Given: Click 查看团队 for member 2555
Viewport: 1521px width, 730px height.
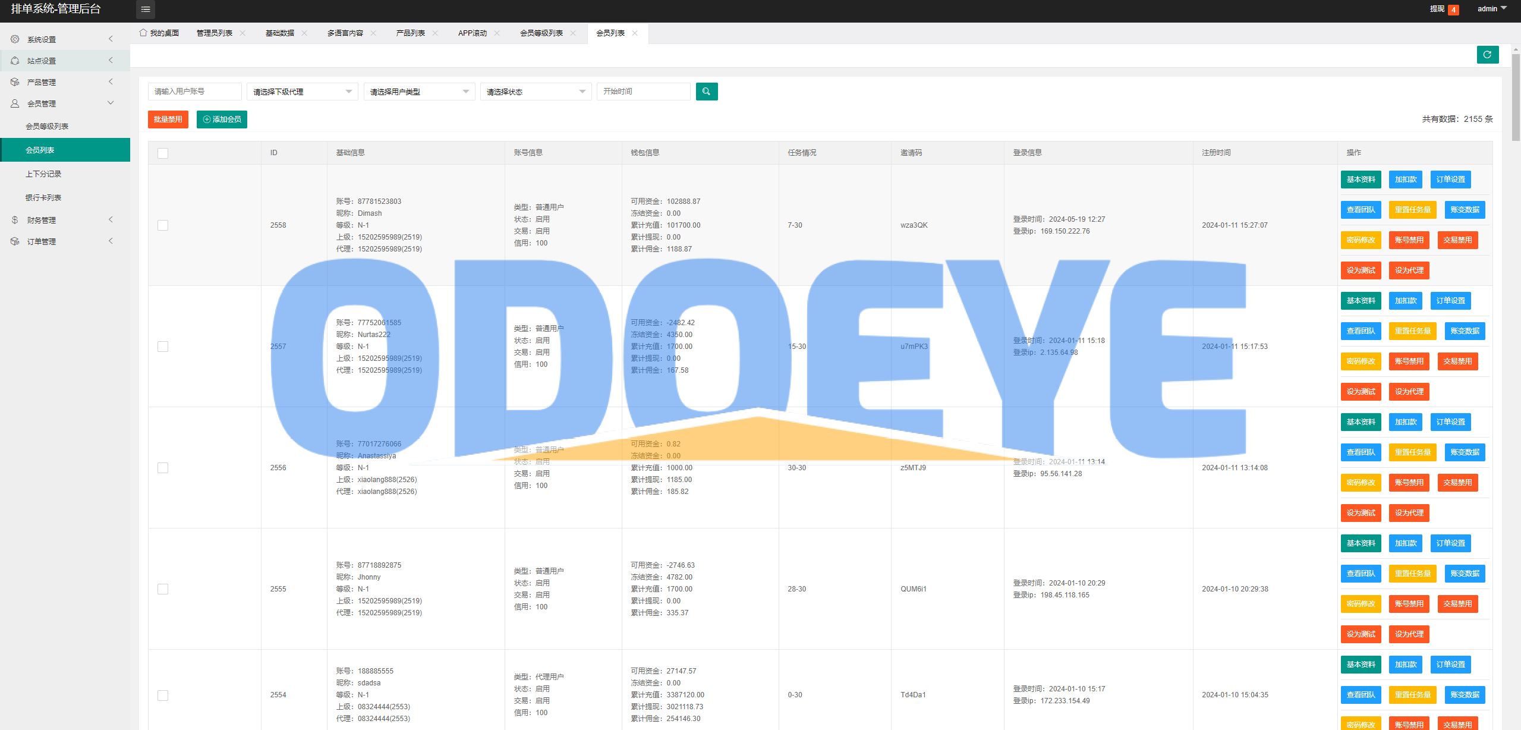Looking at the screenshot, I should (x=1361, y=574).
